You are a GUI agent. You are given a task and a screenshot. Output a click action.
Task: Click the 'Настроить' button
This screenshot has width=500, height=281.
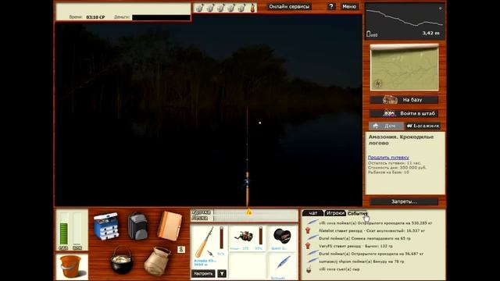pyautogui.click(x=203, y=273)
